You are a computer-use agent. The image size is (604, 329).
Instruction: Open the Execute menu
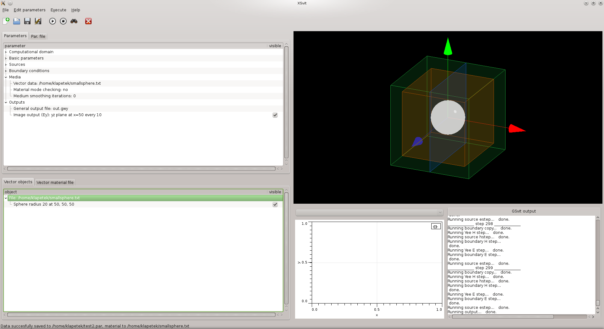pyautogui.click(x=58, y=10)
